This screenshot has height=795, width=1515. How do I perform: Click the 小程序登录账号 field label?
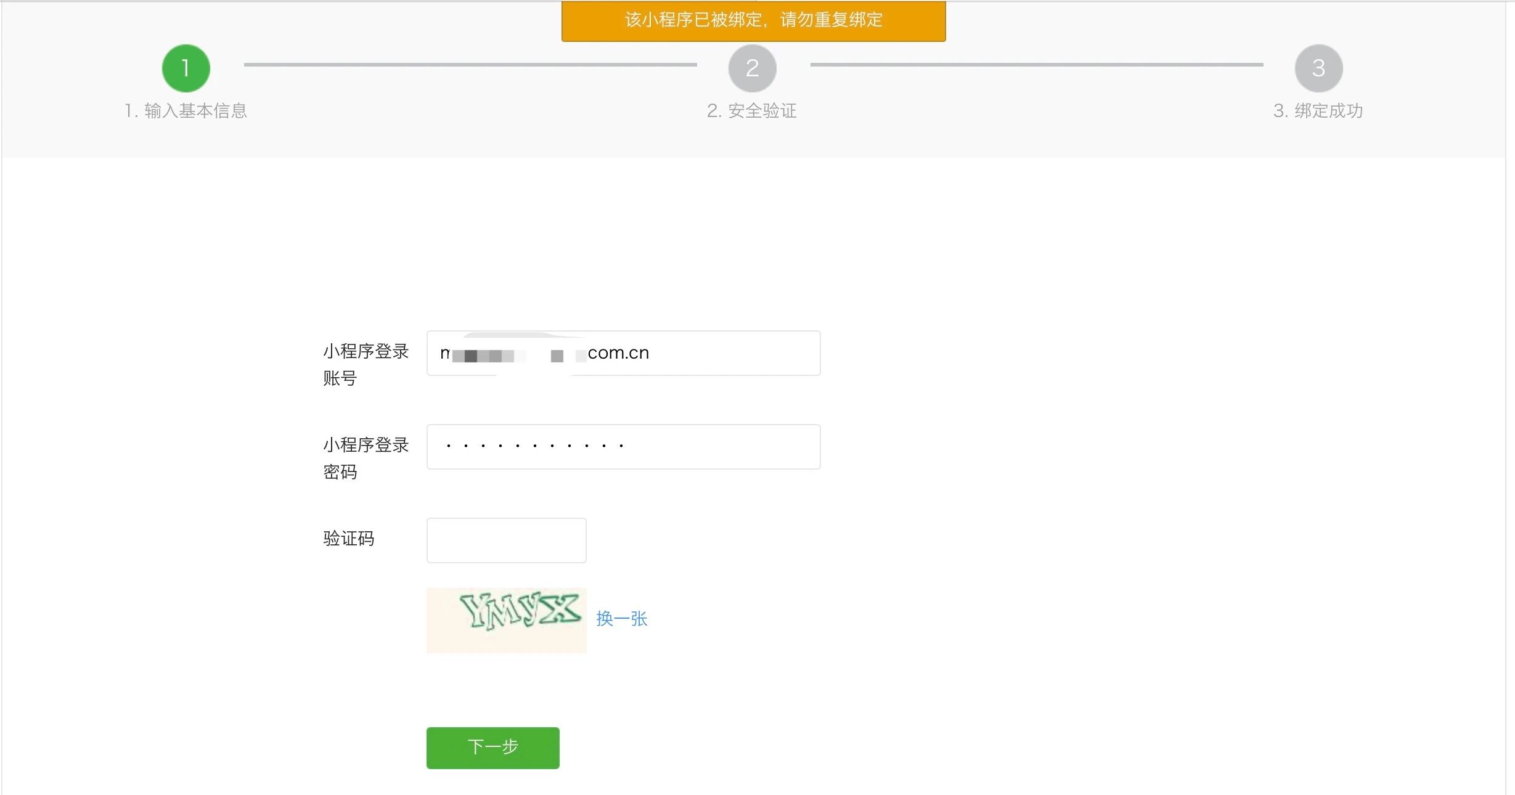click(x=365, y=364)
